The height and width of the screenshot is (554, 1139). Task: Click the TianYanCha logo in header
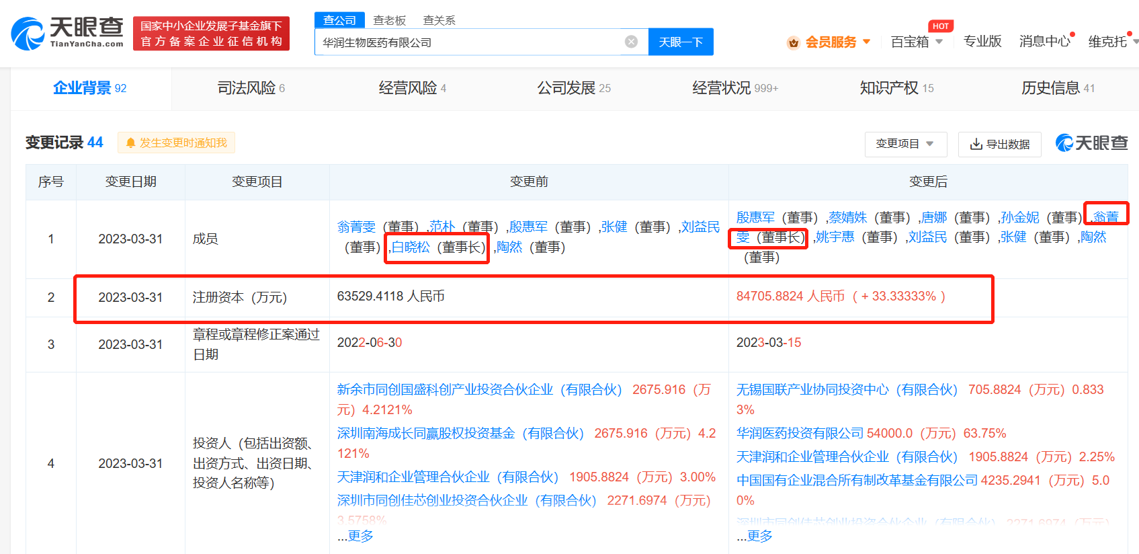pyautogui.click(x=67, y=33)
